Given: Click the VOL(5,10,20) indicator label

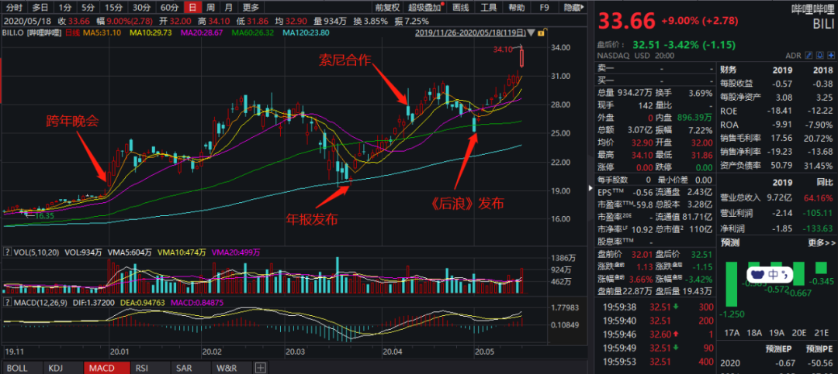Looking at the screenshot, I should (x=36, y=252).
